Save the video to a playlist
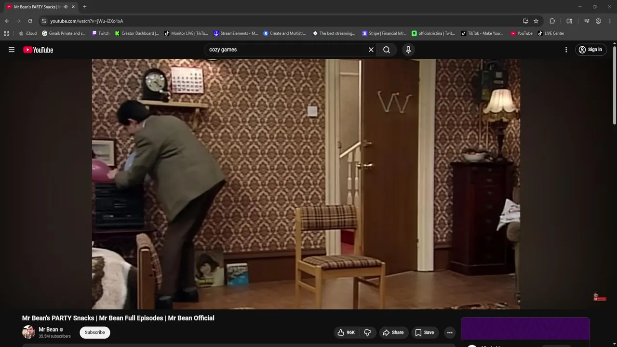The height and width of the screenshot is (347, 617). [x=425, y=333]
